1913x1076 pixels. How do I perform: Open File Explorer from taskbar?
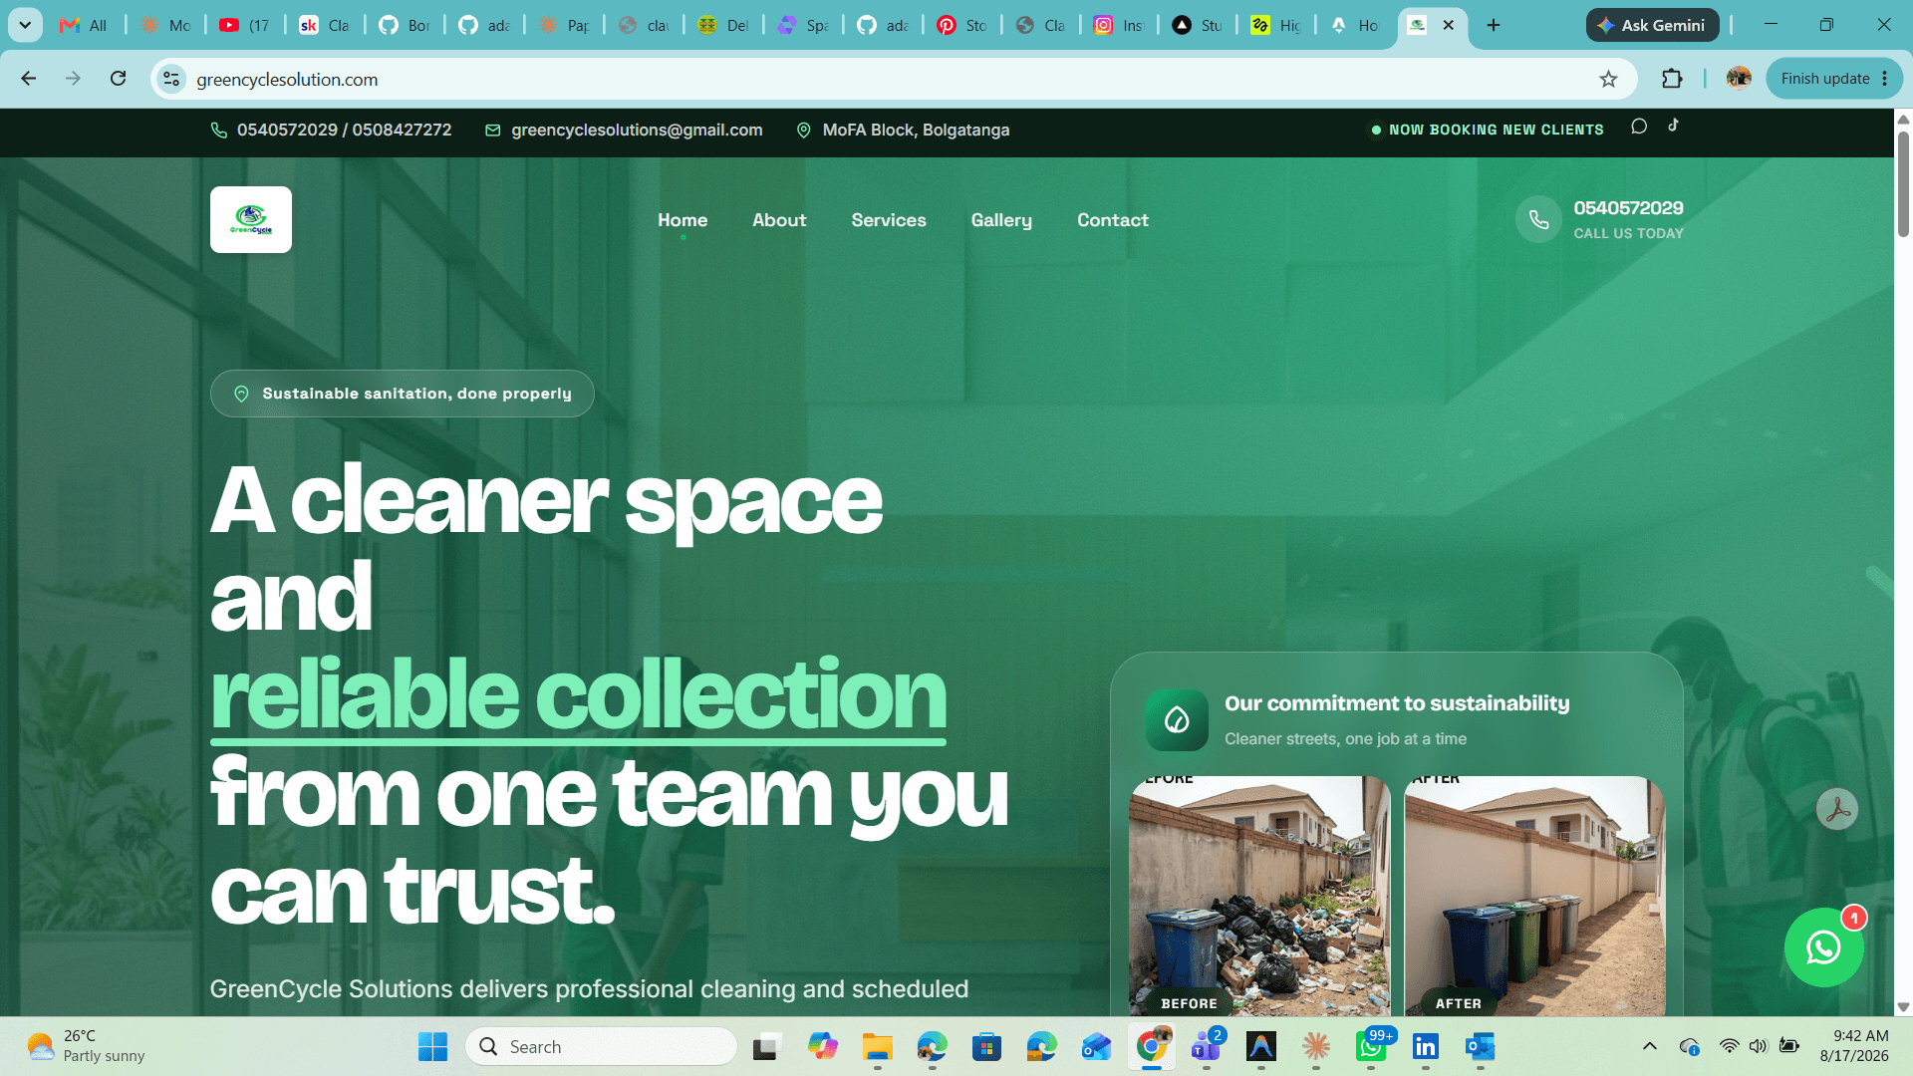point(877,1046)
